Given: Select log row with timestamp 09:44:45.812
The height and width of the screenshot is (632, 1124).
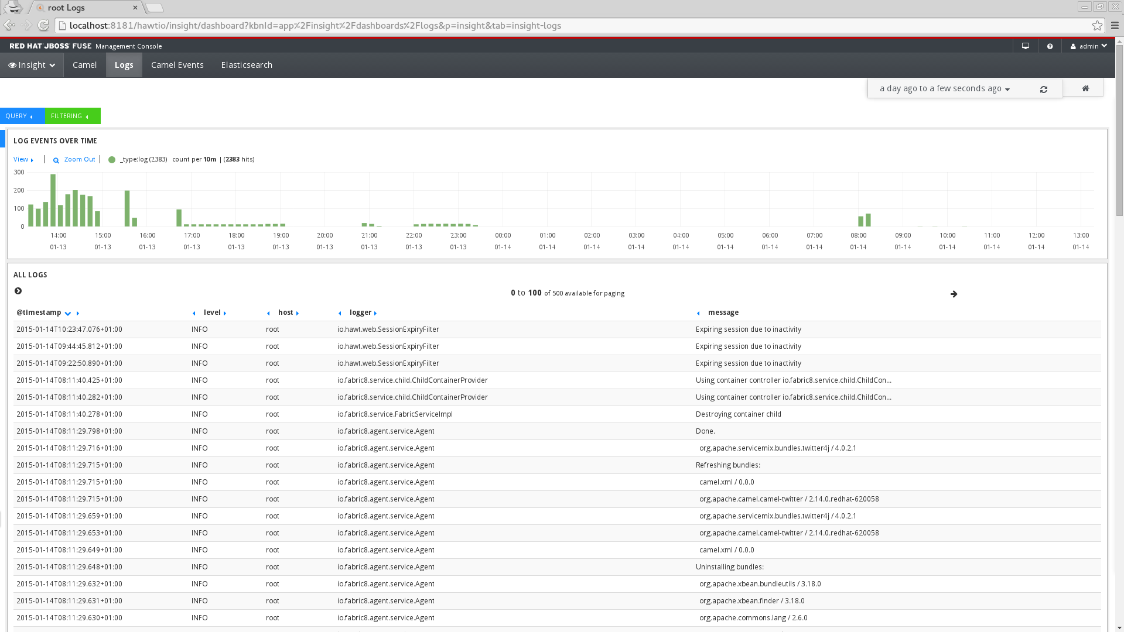Looking at the screenshot, I should click(557, 346).
